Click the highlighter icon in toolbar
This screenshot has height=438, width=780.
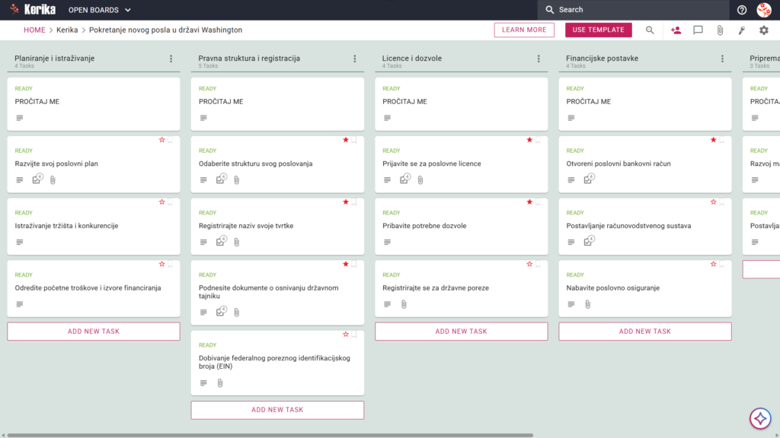[x=742, y=30]
